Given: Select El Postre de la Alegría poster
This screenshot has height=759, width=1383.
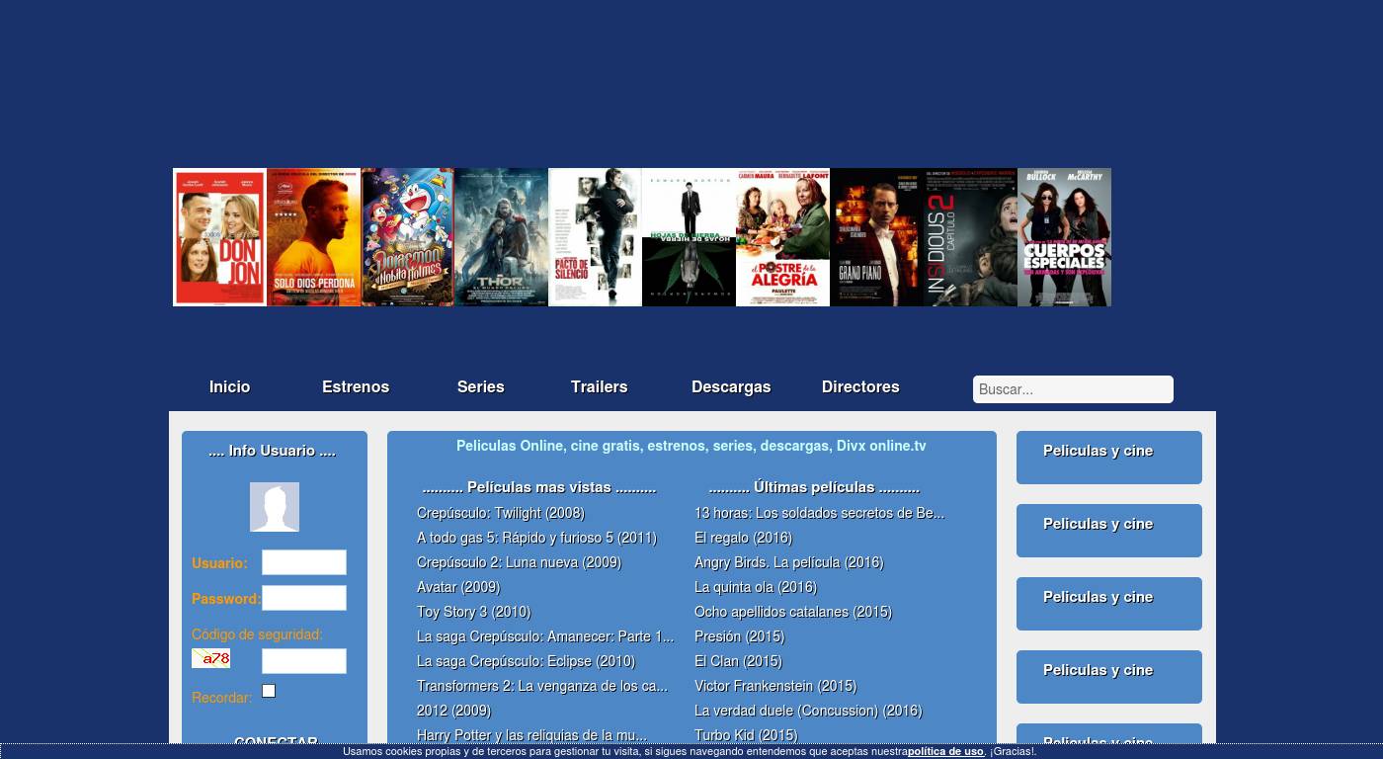Looking at the screenshot, I should coord(782,237).
